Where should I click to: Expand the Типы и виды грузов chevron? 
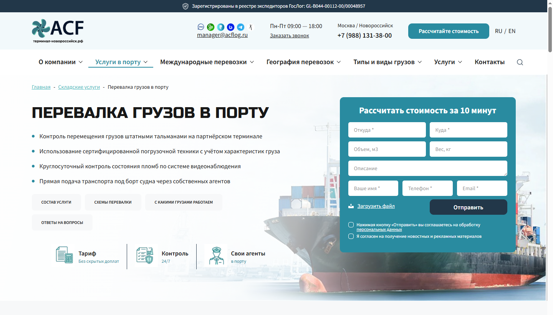[x=420, y=62]
